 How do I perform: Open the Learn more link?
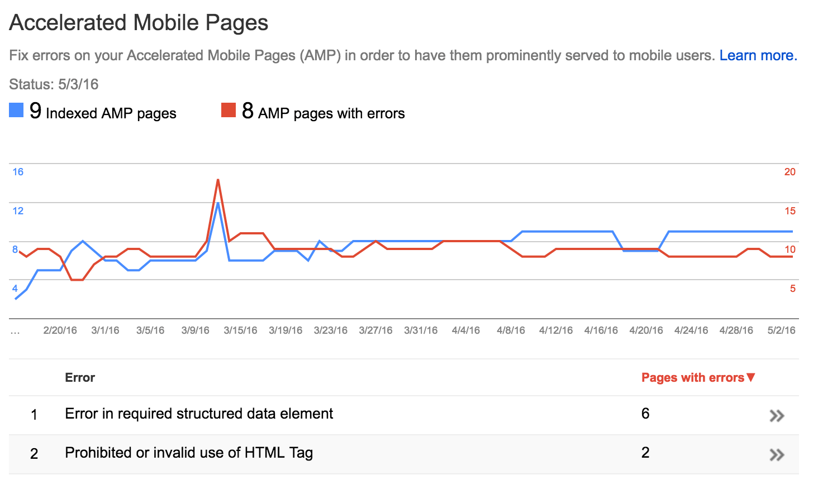pyautogui.click(x=758, y=55)
